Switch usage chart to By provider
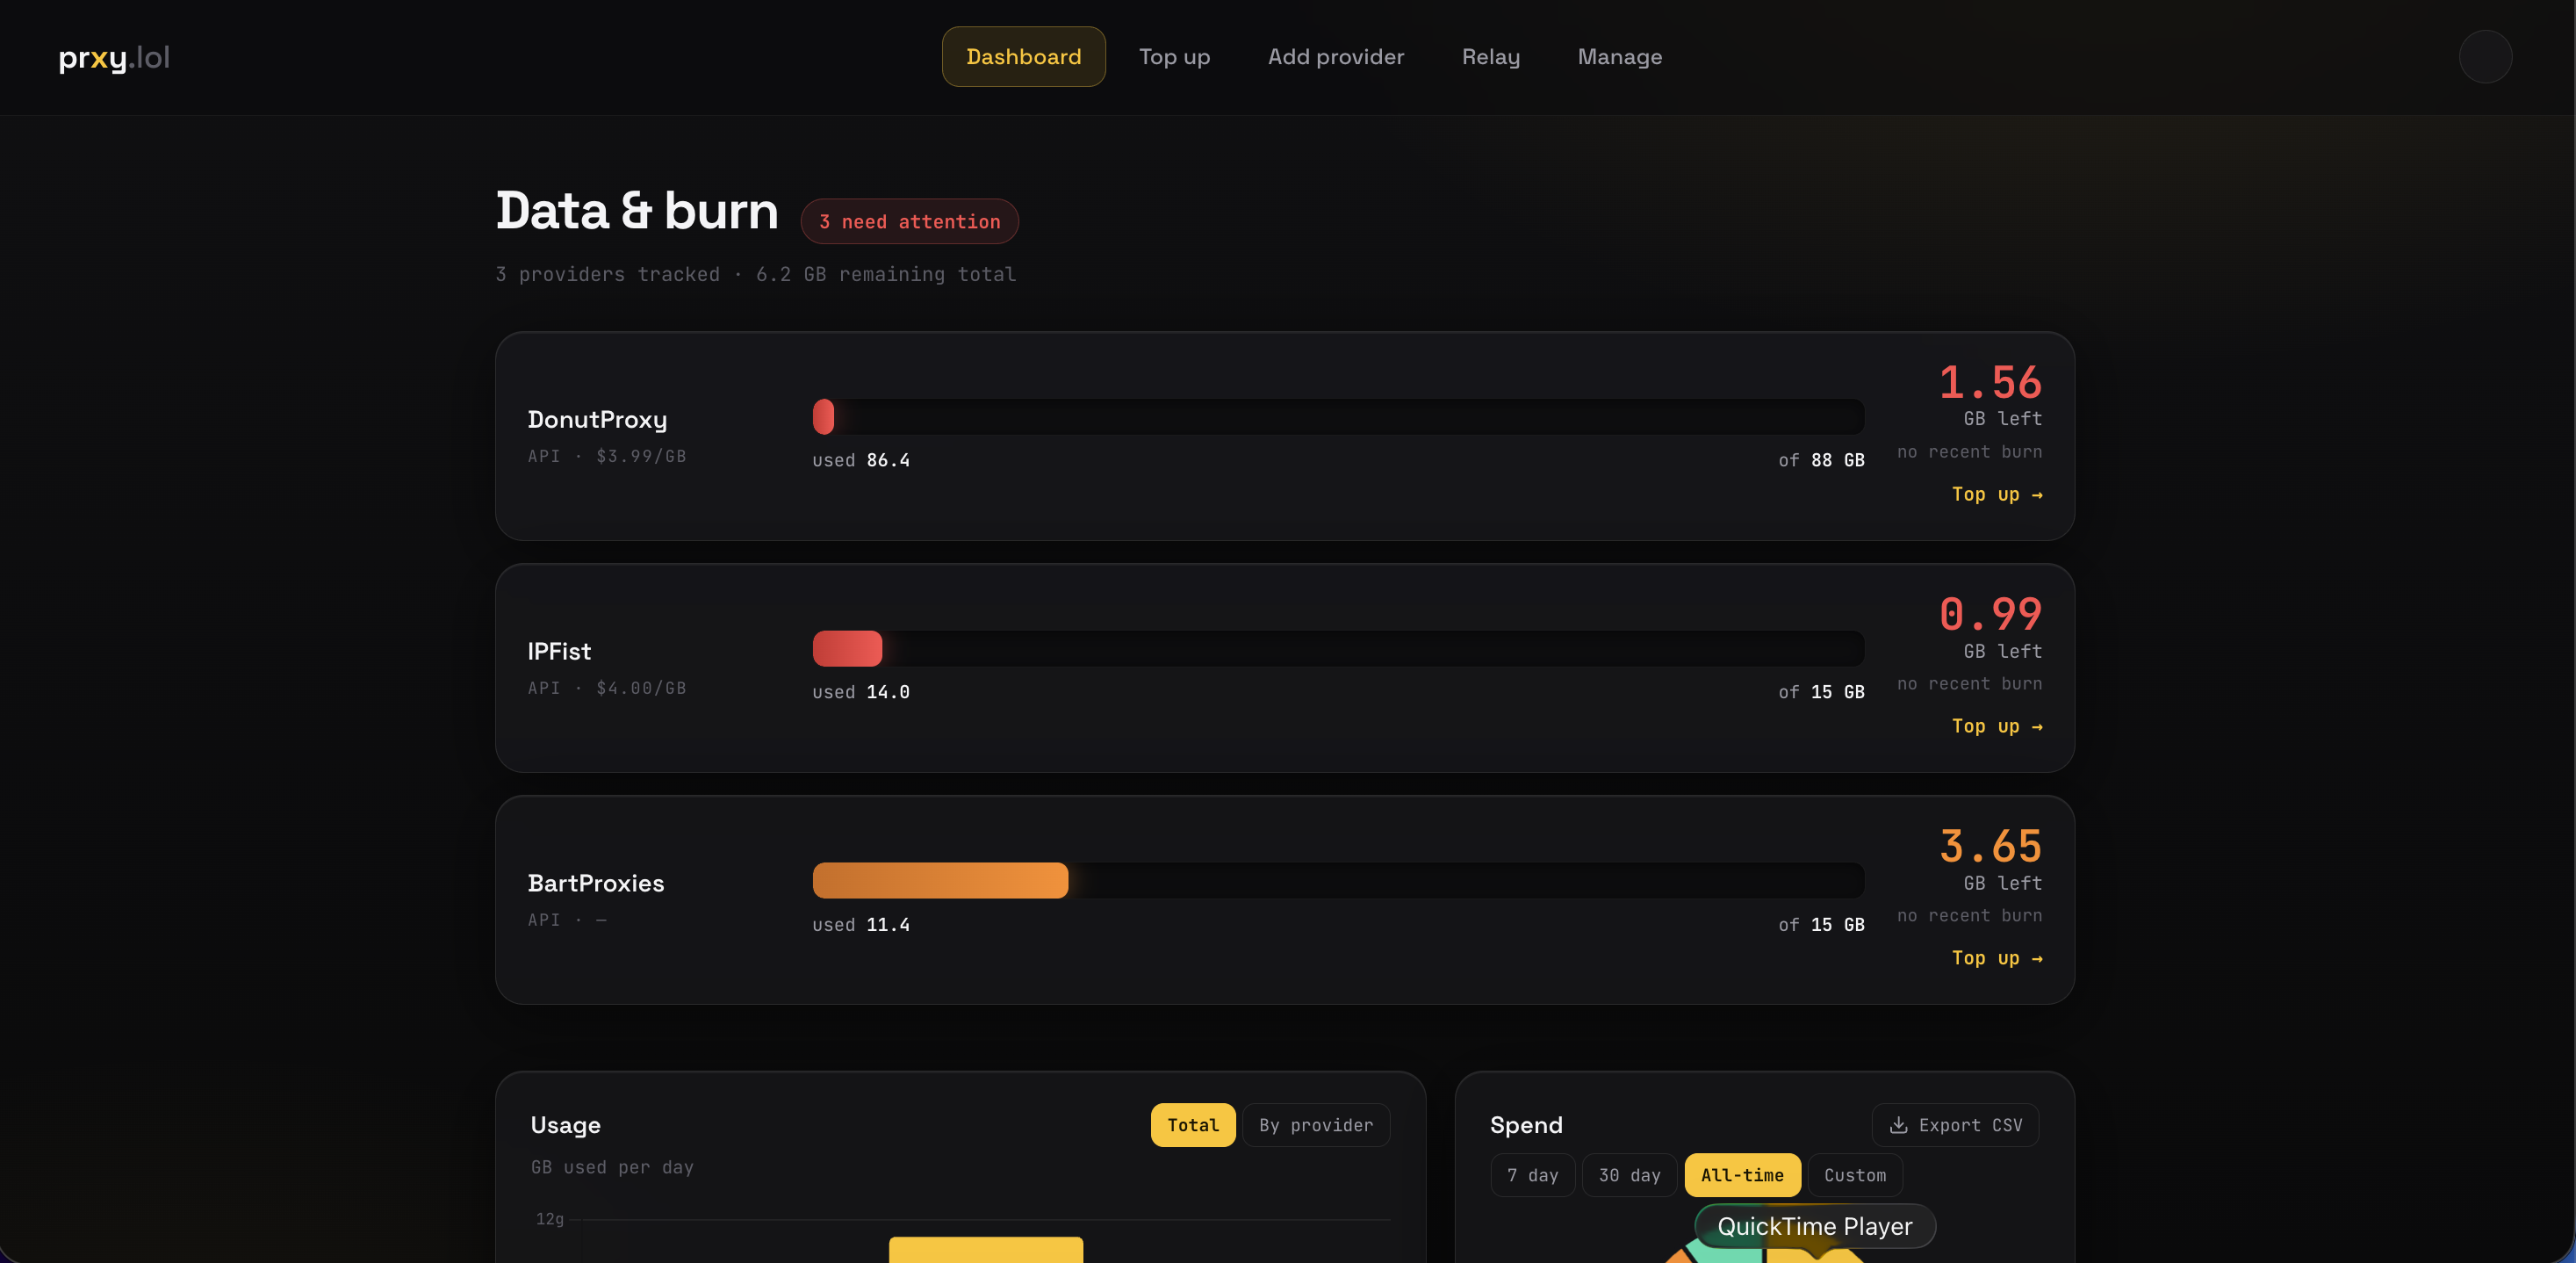This screenshot has width=2576, height=1263. click(x=1315, y=1125)
